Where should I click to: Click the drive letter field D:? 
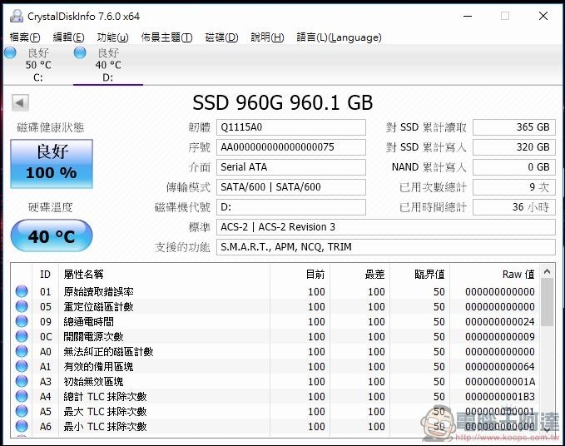pyautogui.click(x=291, y=207)
